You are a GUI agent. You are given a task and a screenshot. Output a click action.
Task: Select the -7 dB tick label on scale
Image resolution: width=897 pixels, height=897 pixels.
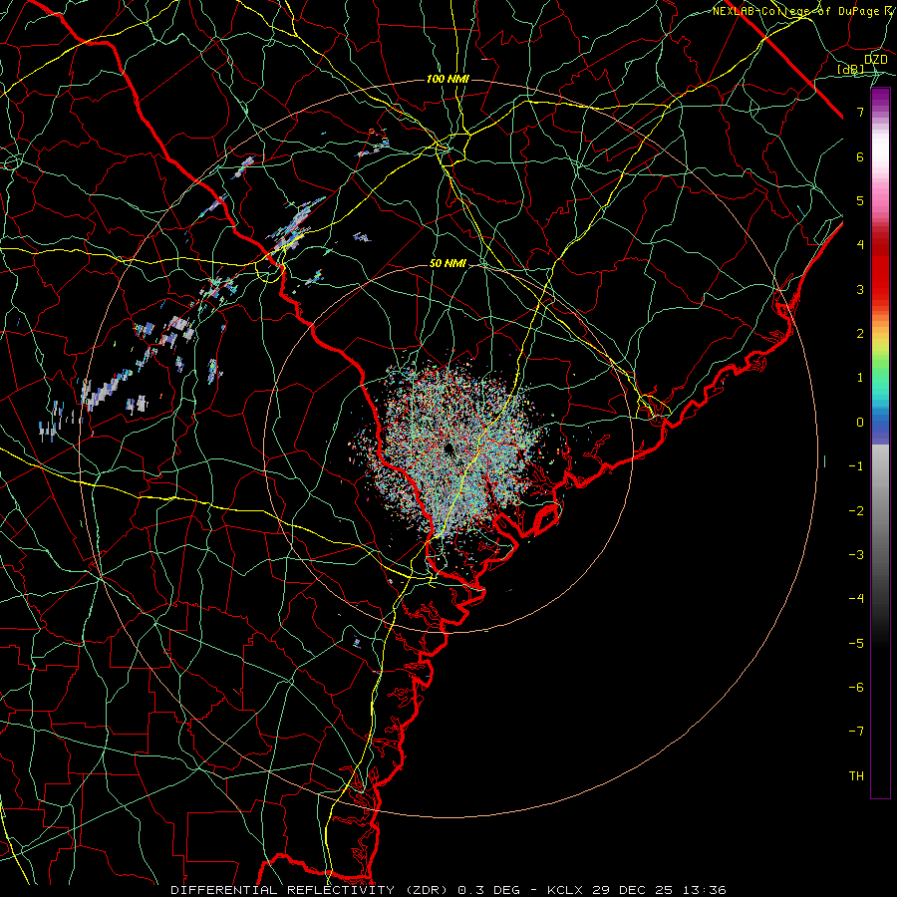click(856, 732)
